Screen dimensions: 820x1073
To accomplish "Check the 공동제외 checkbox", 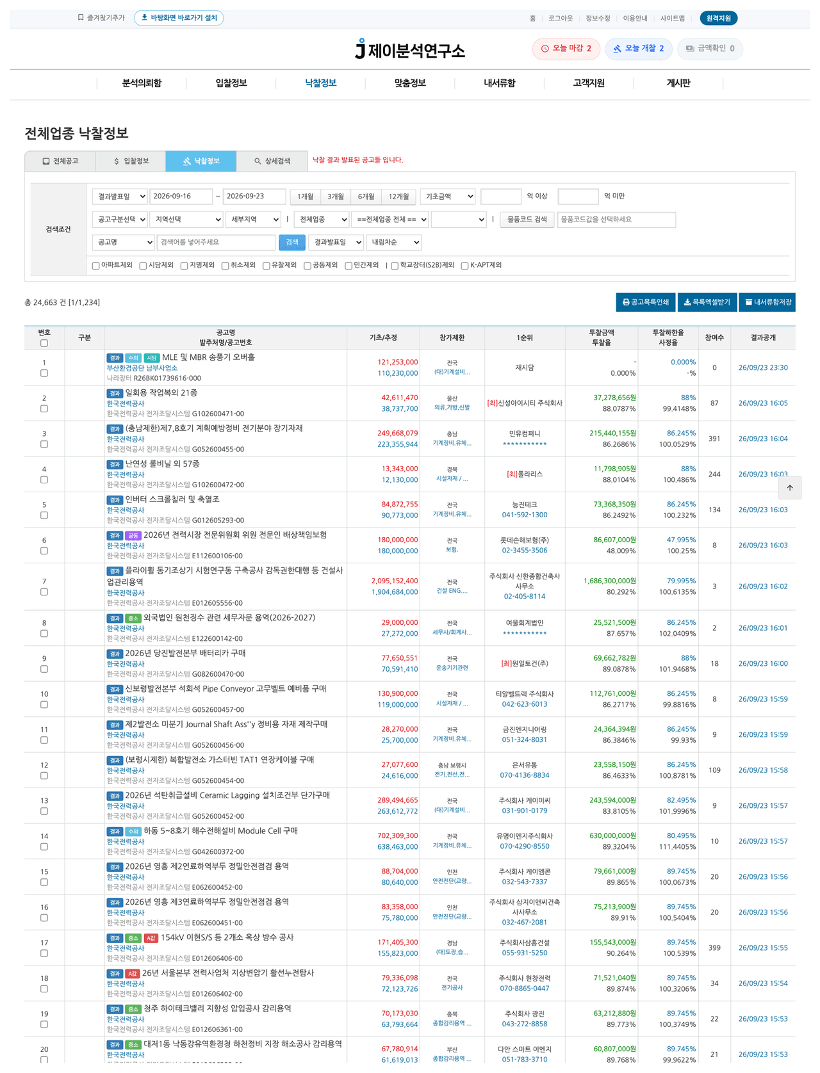I will tap(307, 266).
